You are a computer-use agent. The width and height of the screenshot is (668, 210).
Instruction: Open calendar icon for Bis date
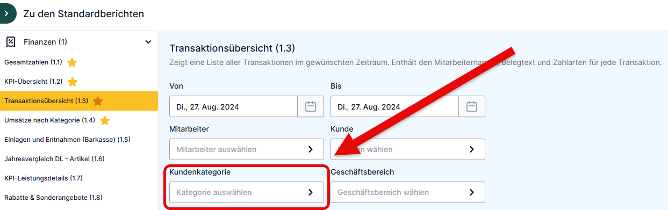tap(472, 106)
